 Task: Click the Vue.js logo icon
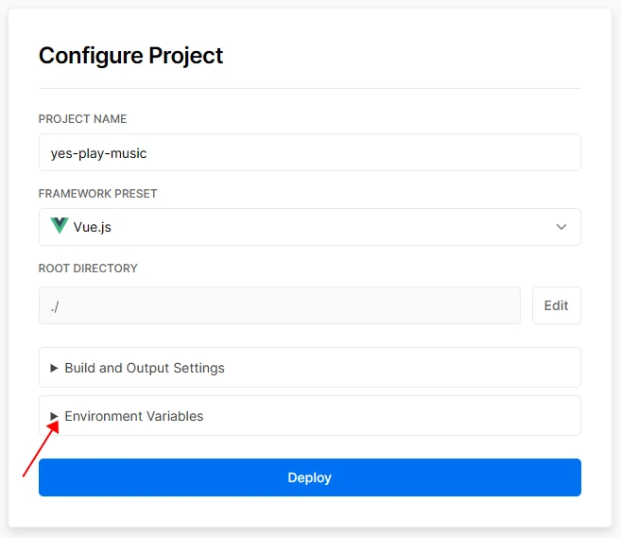click(60, 227)
